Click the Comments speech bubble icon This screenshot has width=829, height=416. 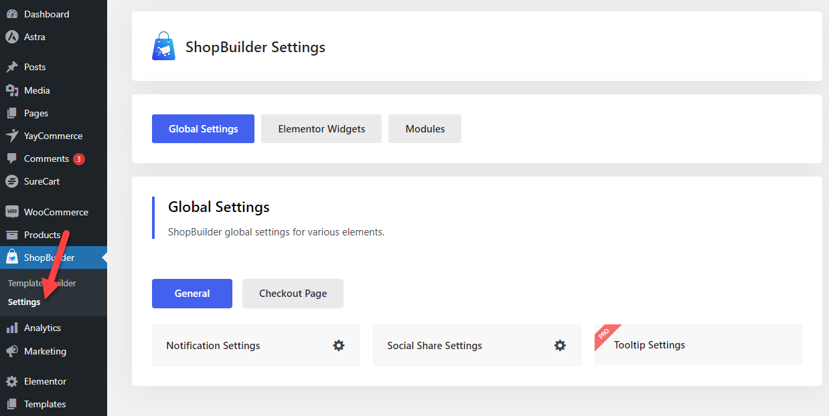pos(11,159)
